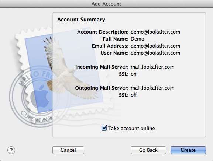Create the new mail account
Viewport: 213px width, 161px height.
[x=188, y=150]
